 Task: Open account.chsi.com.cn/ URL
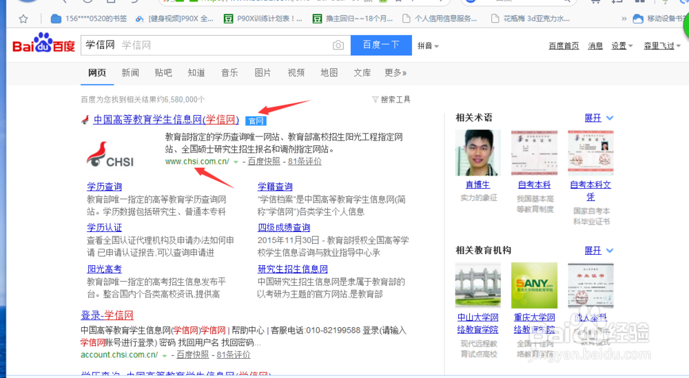[x=119, y=355]
